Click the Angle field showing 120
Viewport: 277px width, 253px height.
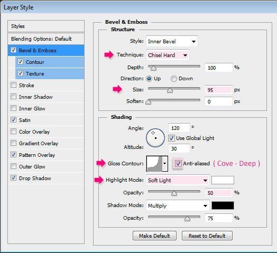[x=179, y=128]
